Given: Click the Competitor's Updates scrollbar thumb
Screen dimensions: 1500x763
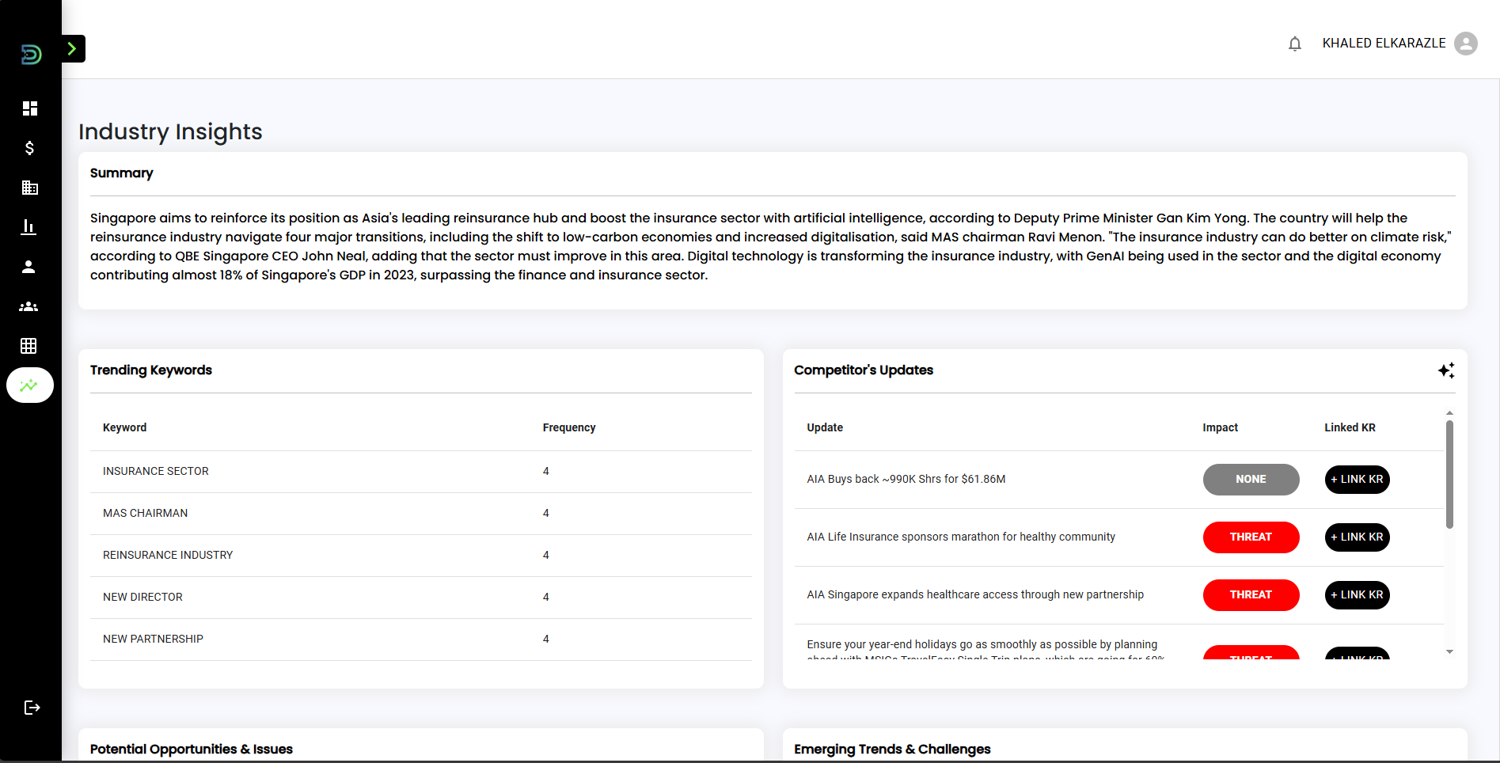Looking at the screenshot, I should pyautogui.click(x=1449, y=474).
